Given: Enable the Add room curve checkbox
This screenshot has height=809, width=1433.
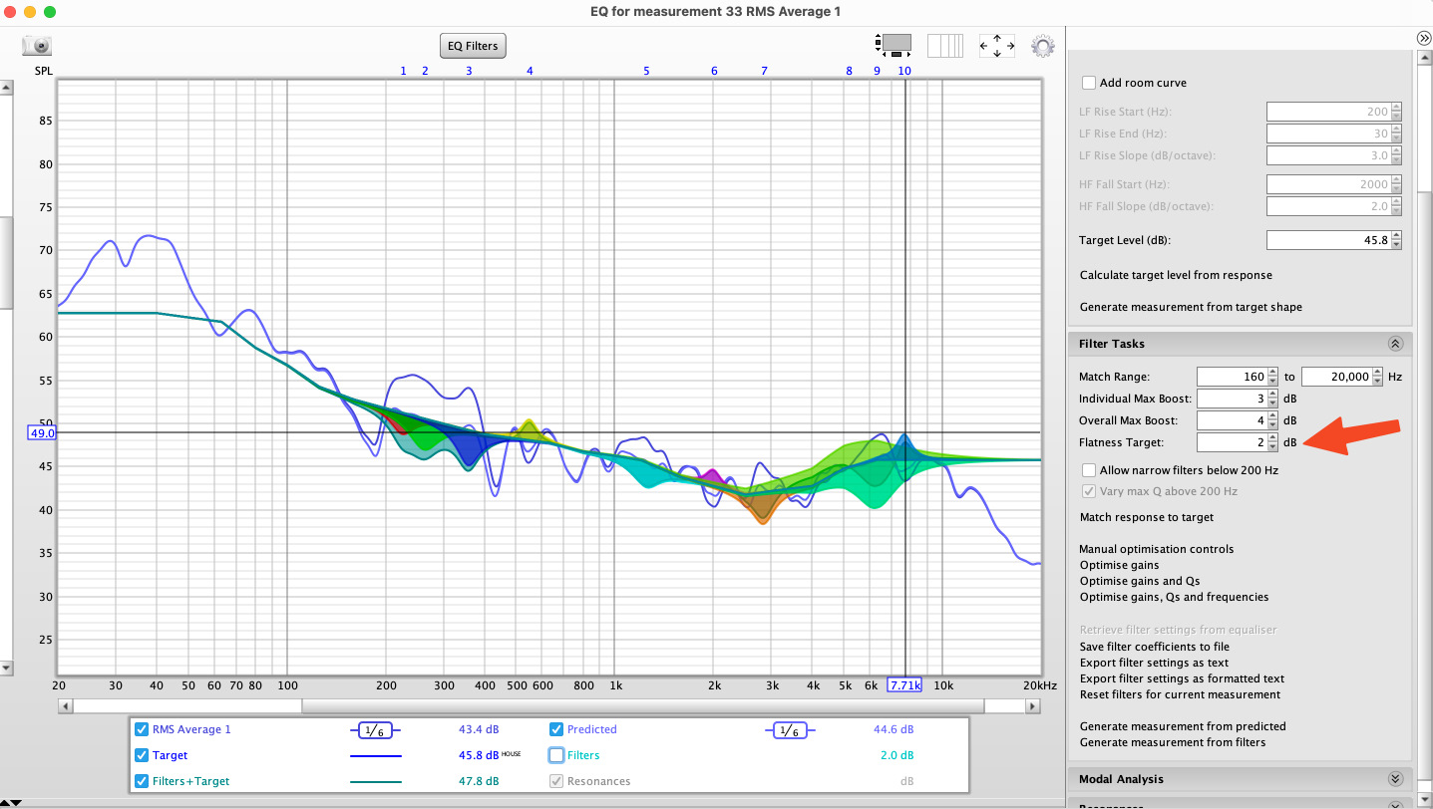Looking at the screenshot, I should point(1089,83).
